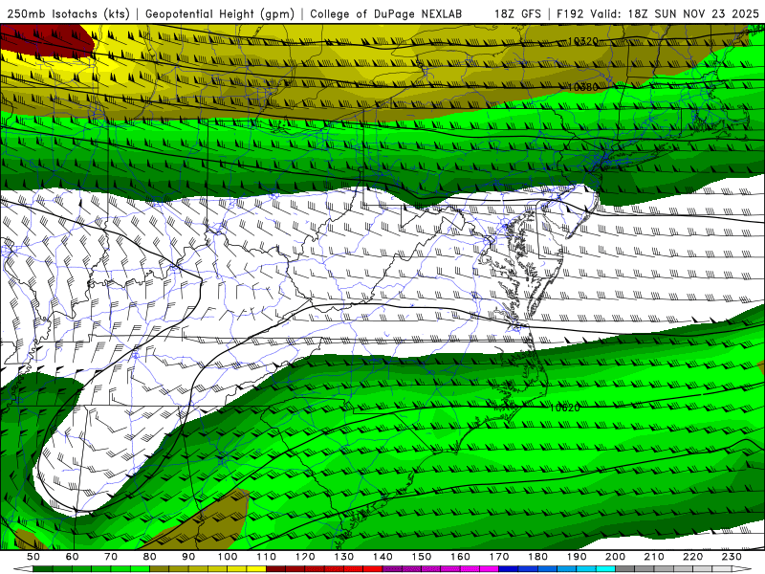Click the 10380 height contour label

coord(583,87)
